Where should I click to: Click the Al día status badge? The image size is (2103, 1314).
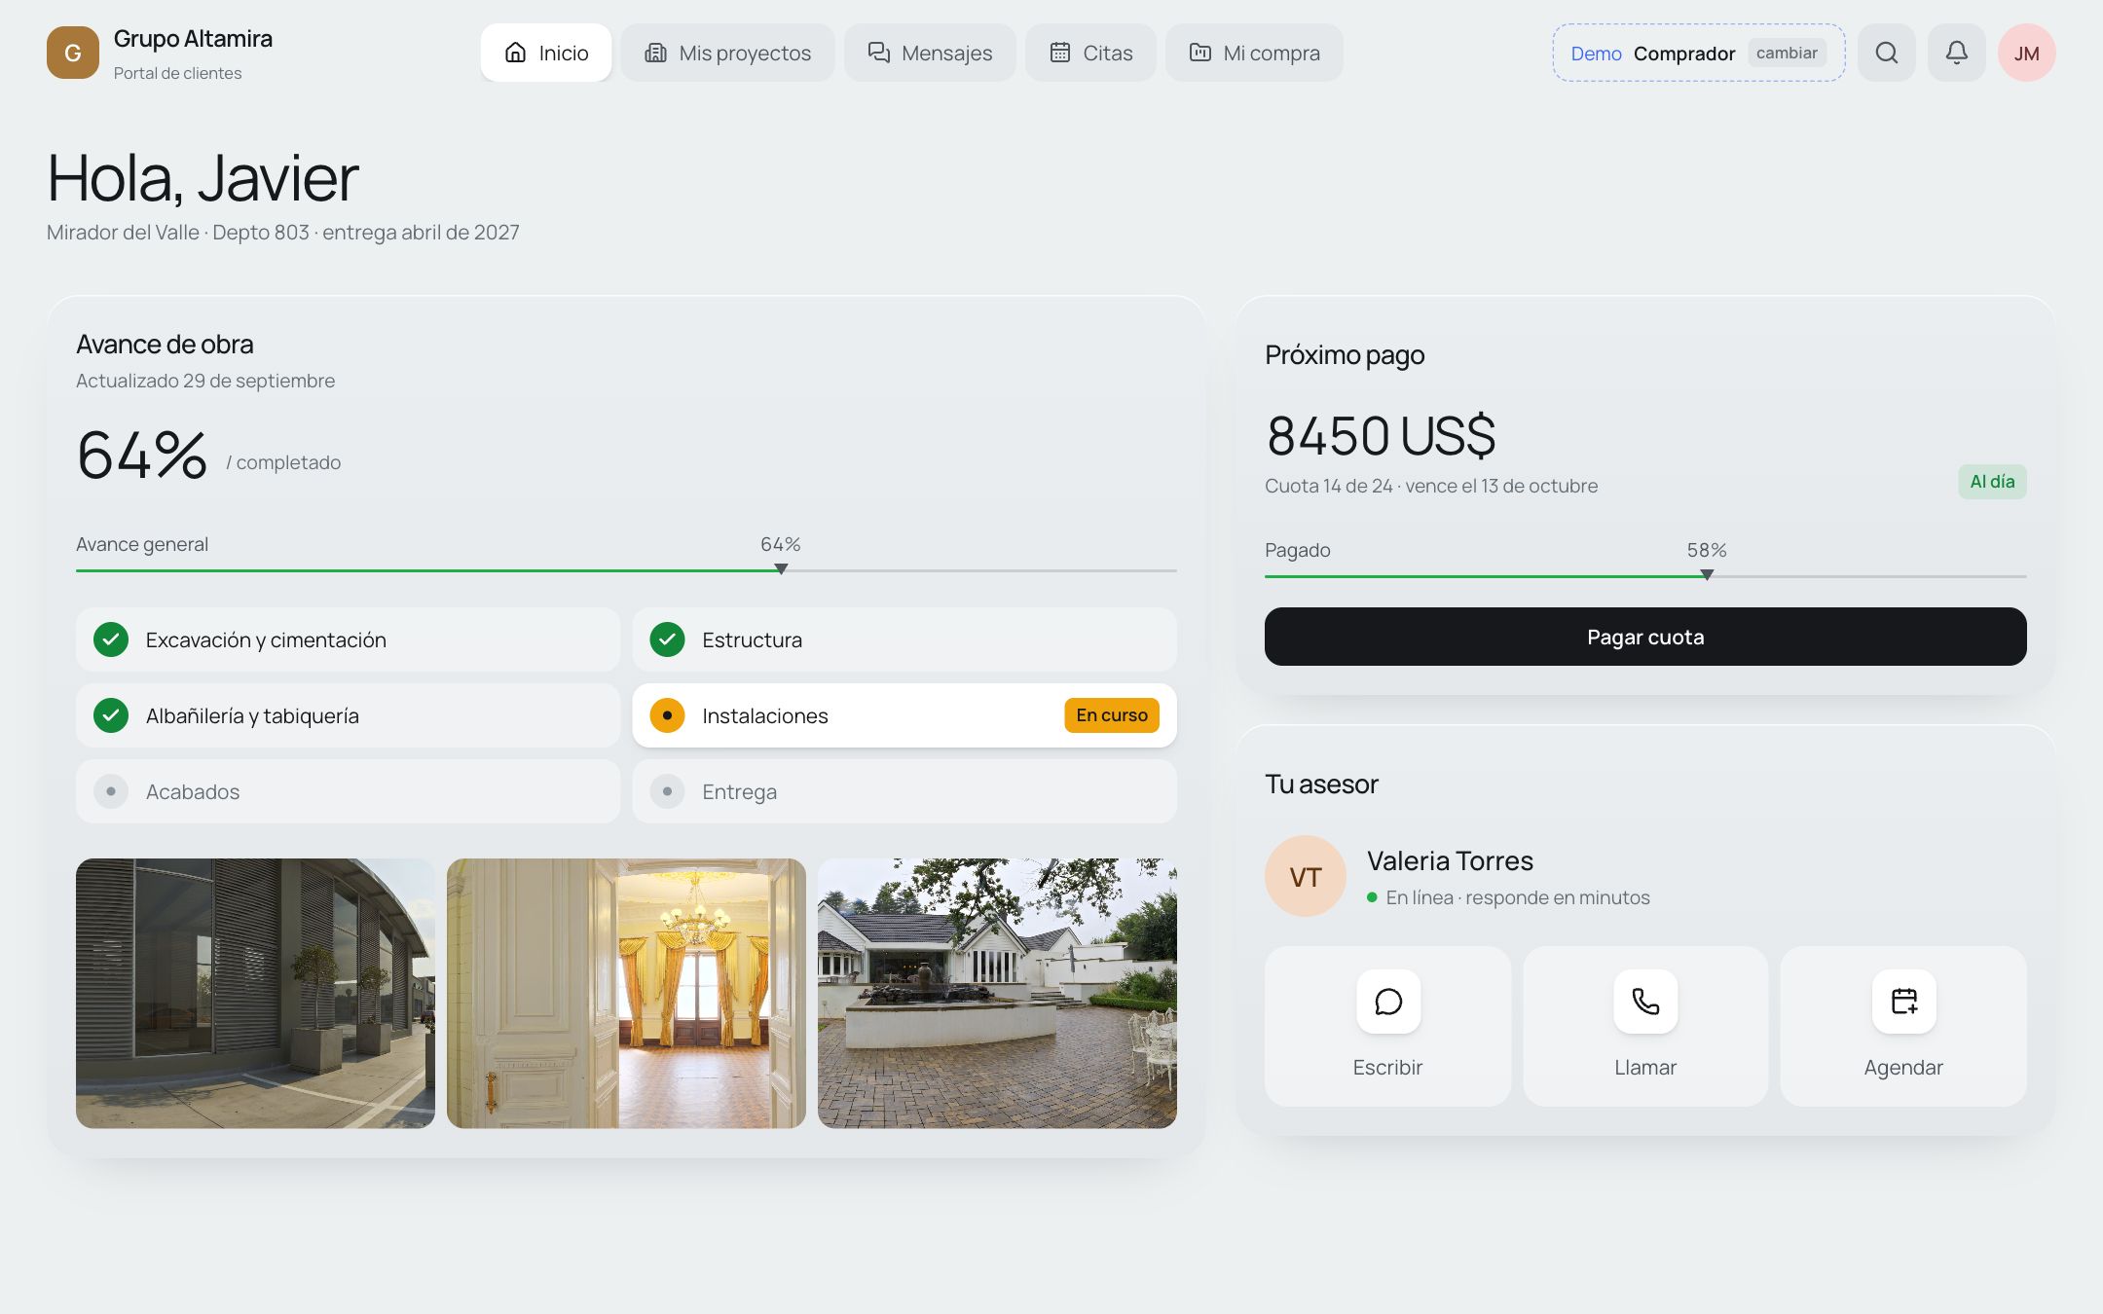(1992, 482)
